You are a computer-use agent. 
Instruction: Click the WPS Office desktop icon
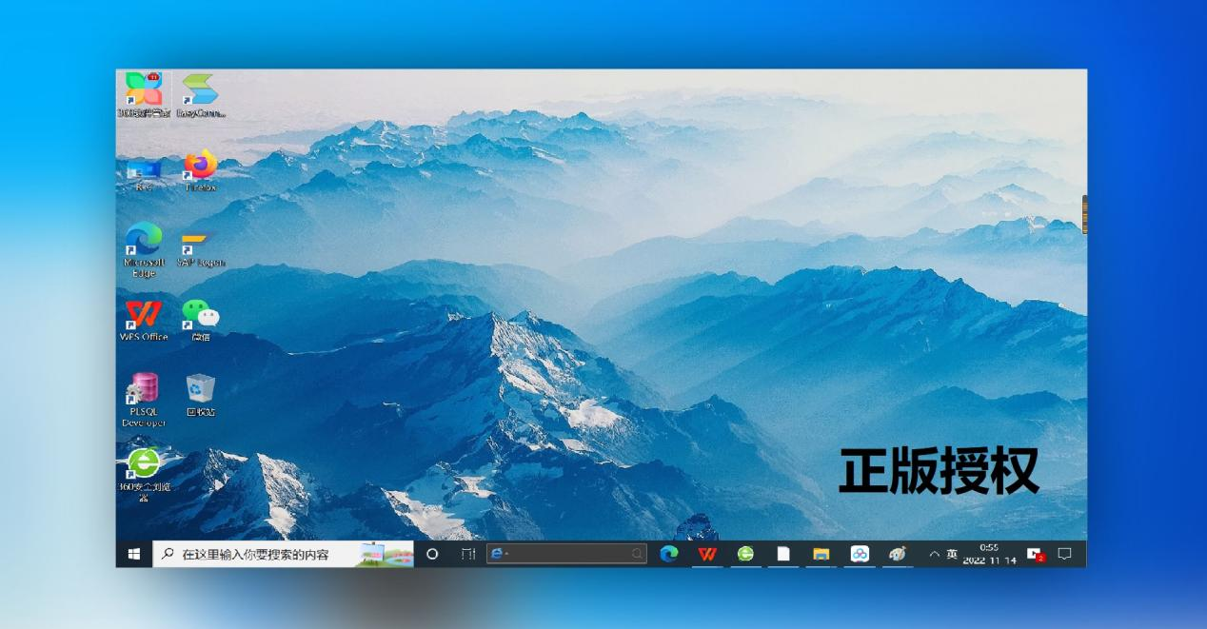point(144,315)
